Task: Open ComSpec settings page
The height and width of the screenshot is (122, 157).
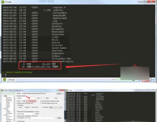Action: (8, 112)
